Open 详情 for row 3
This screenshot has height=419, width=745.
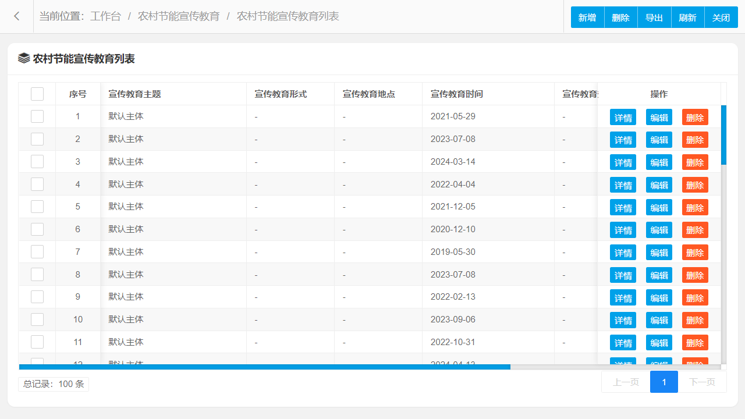[623, 162]
